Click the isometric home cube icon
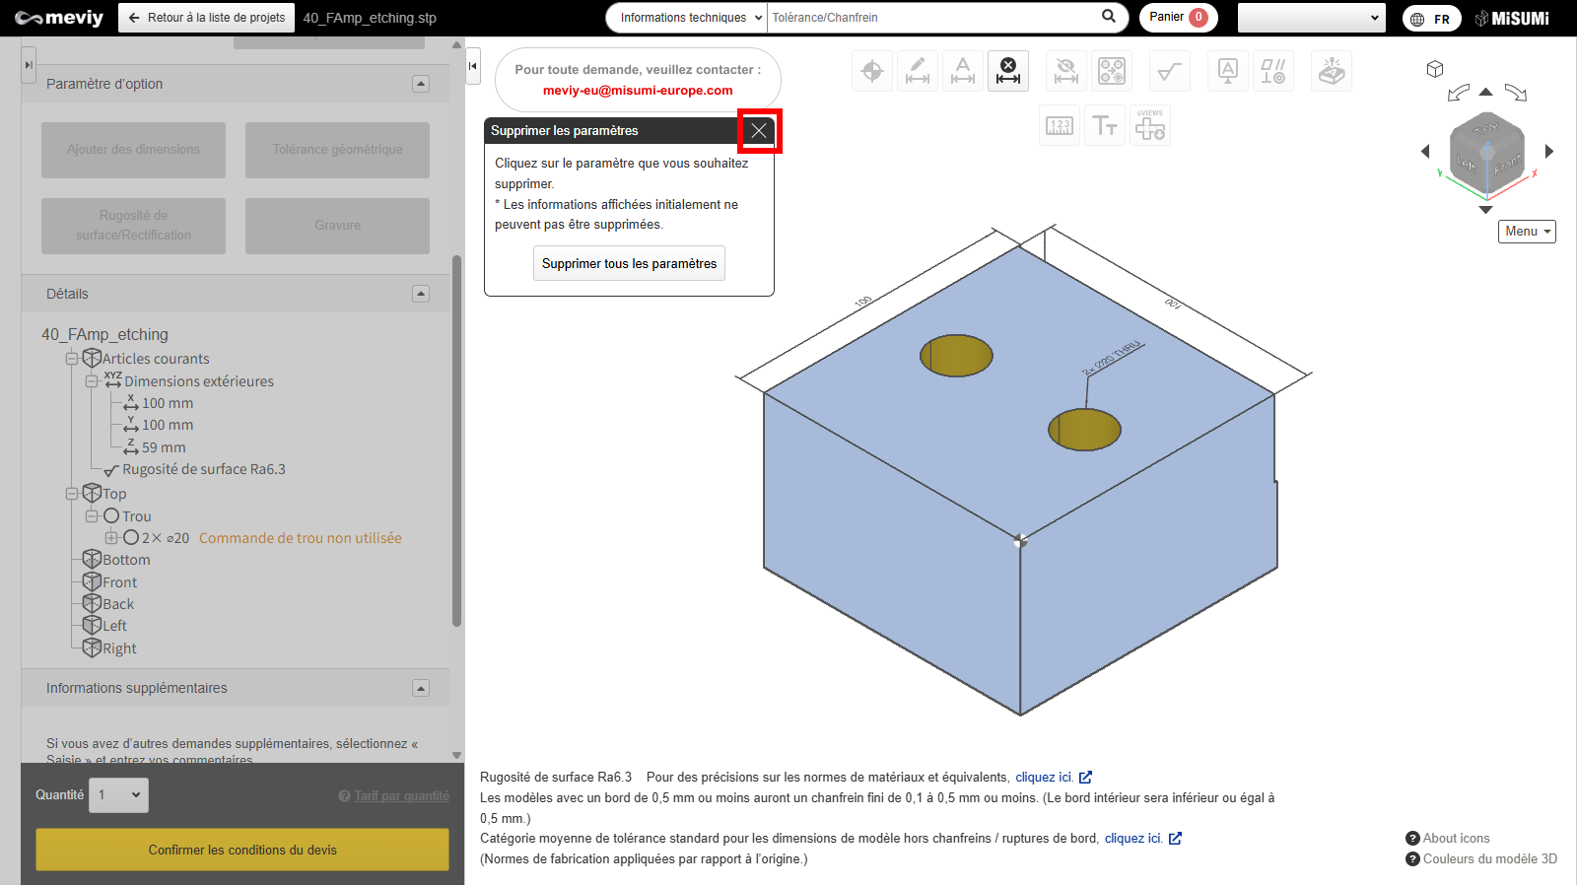This screenshot has height=887, width=1577. (x=1435, y=69)
